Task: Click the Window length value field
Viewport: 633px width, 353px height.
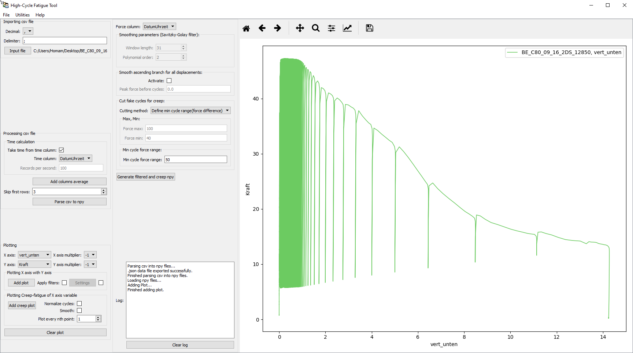Action: click(169, 48)
